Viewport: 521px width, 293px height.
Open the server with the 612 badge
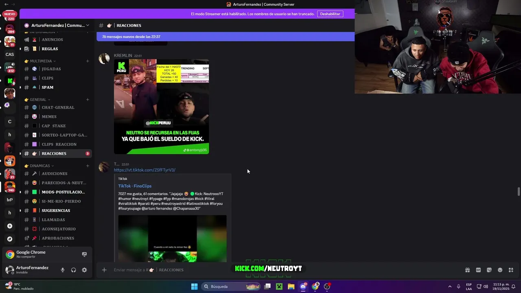pos(10,68)
